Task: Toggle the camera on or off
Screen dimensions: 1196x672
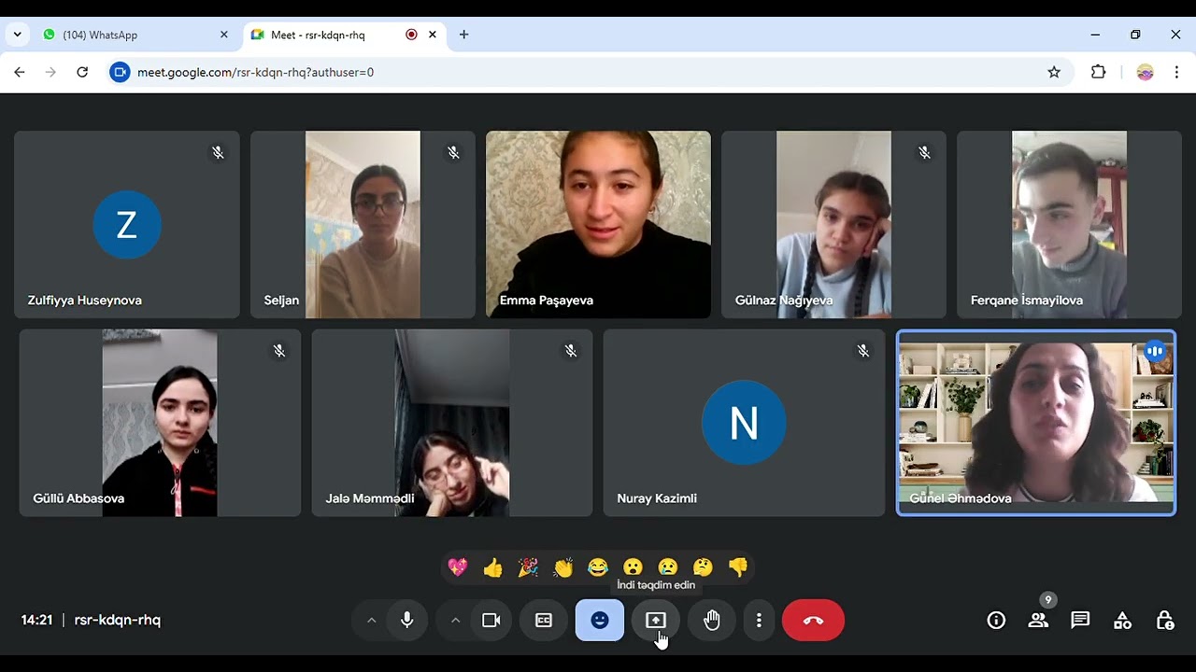Action: (491, 620)
